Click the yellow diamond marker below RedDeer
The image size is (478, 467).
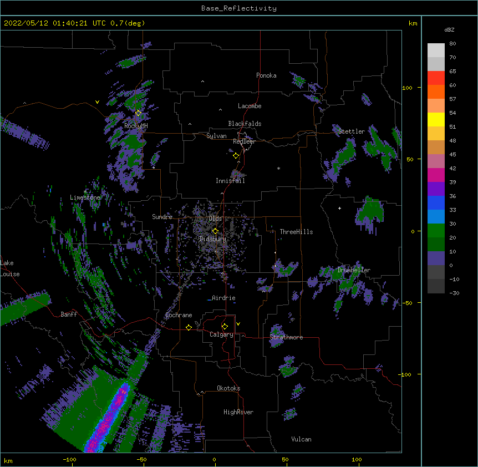point(236,156)
